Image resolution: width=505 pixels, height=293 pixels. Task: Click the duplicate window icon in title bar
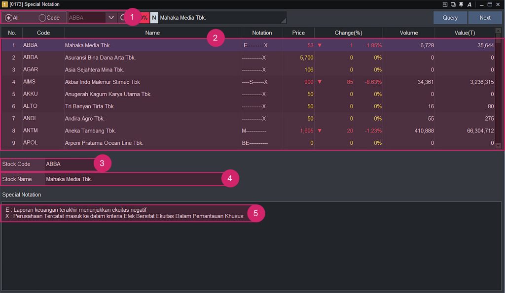click(x=454, y=4)
